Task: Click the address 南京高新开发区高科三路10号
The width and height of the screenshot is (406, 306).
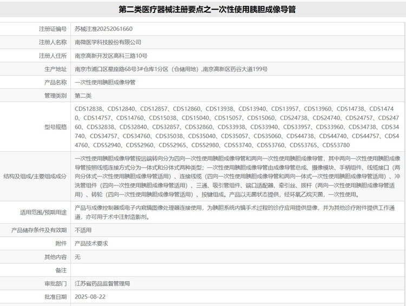Action: (x=111, y=56)
